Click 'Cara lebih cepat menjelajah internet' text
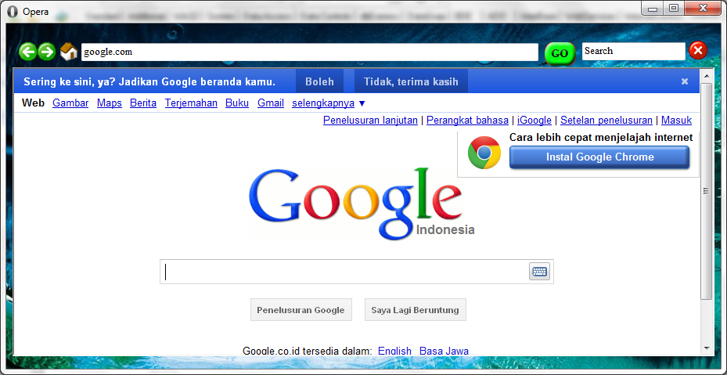Viewport: 727px width, 375px height. point(601,137)
